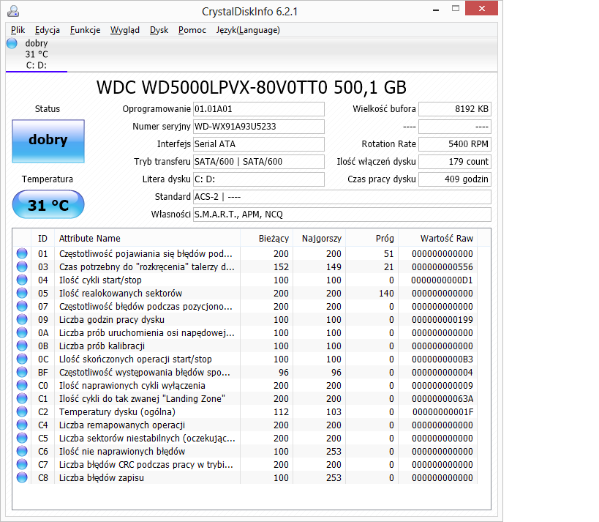Screen dimensions: 599x522
Task: Click the serial number field WD-WX91A93U5233
Action: pyautogui.click(x=259, y=127)
